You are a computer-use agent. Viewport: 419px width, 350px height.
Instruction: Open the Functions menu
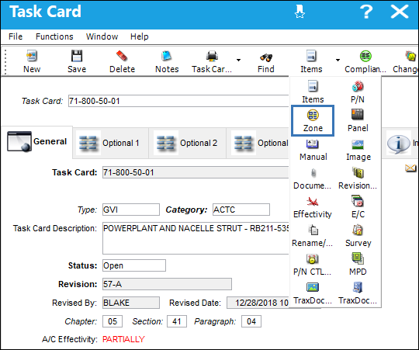coord(54,36)
